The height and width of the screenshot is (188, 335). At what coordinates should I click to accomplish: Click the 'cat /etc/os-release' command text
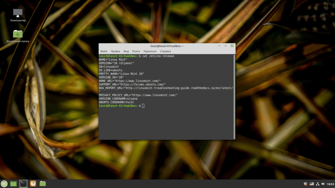tap(158, 56)
